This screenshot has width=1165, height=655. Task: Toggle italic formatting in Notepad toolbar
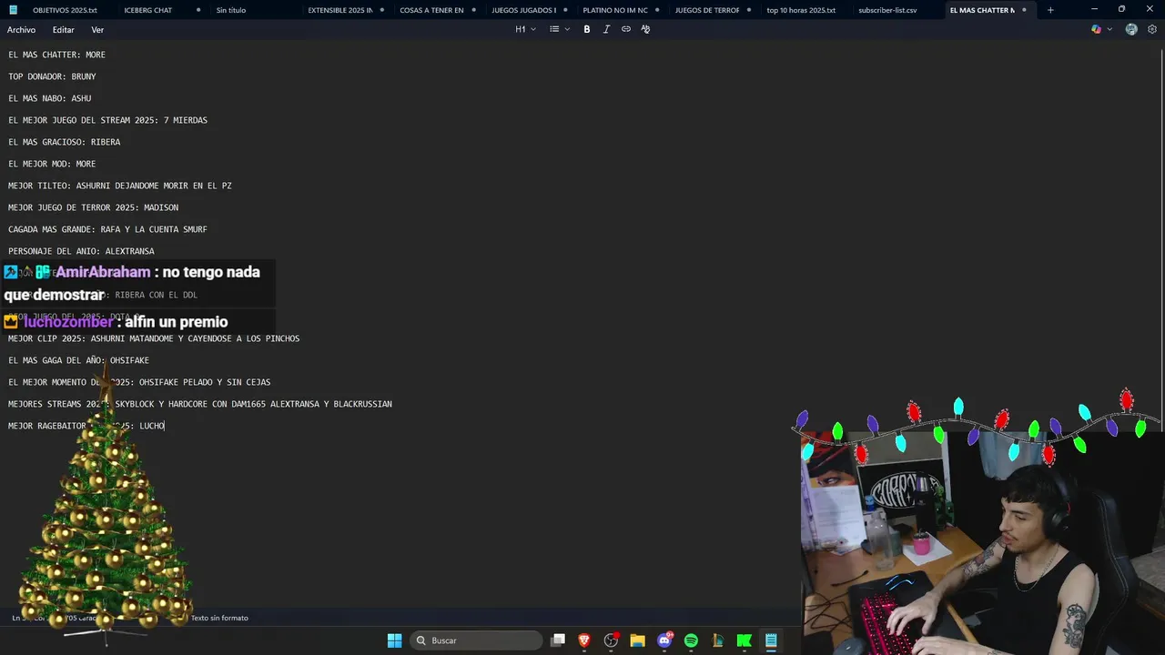point(606,29)
